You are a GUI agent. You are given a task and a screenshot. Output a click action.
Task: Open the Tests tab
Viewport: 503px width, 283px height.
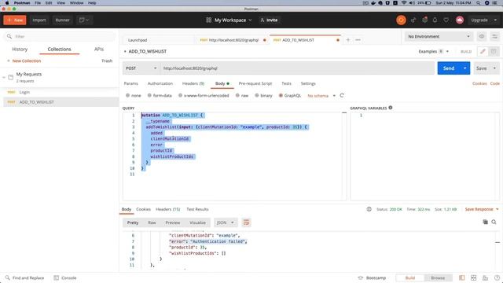click(286, 83)
